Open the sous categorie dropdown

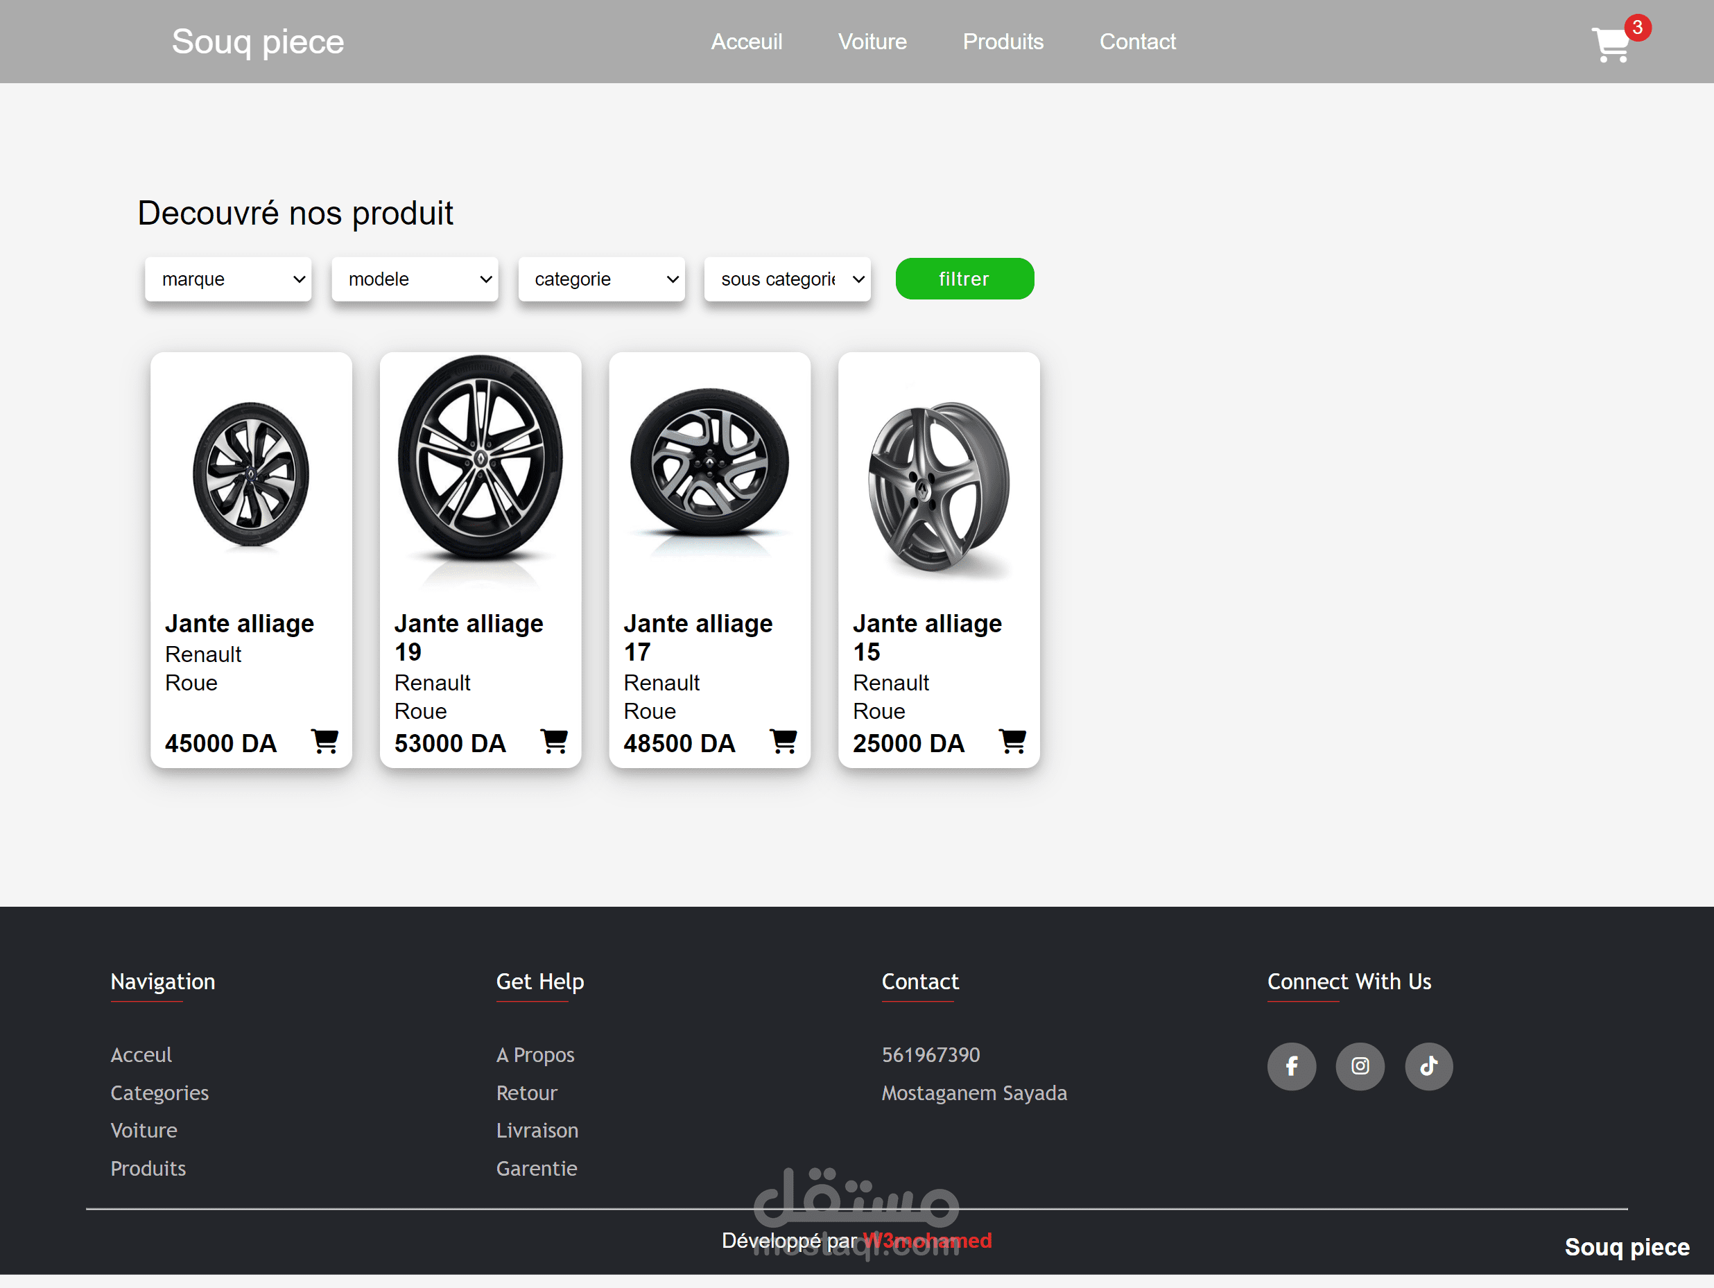[x=787, y=279]
